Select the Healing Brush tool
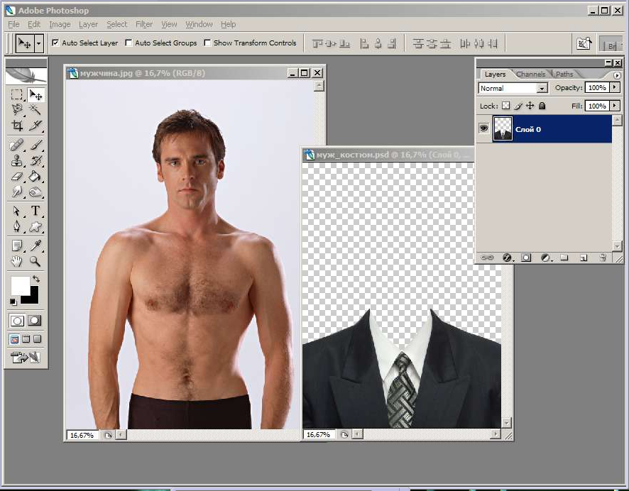This screenshot has width=629, height=491. (17, 145)
